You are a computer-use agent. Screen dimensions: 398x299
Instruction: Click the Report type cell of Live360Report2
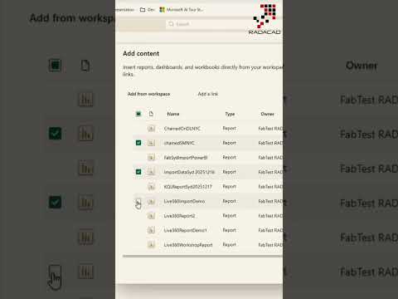coord(230,216)
